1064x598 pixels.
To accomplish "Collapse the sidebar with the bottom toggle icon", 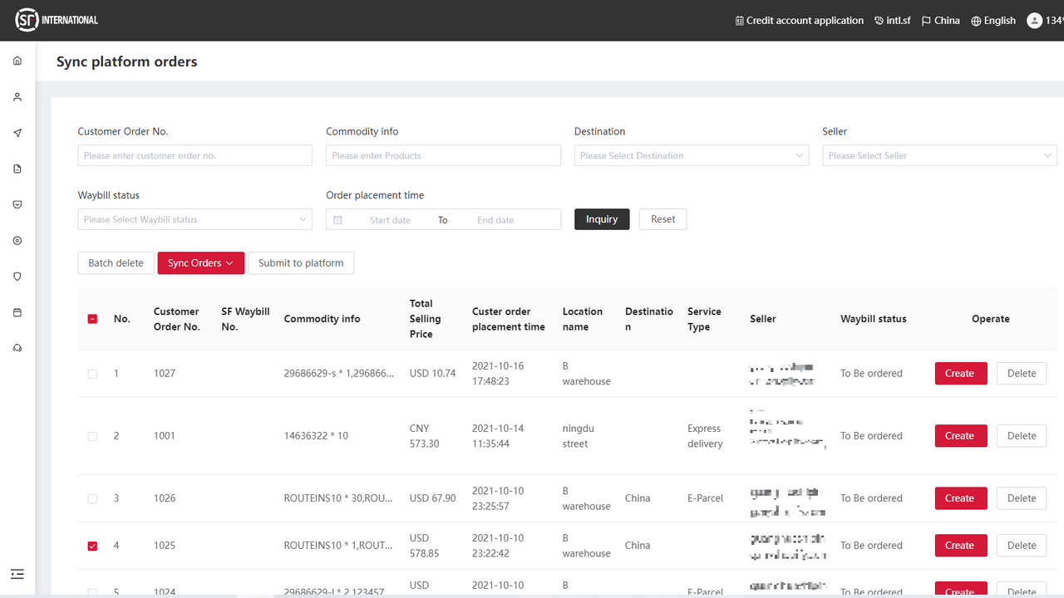I will 17,574.
